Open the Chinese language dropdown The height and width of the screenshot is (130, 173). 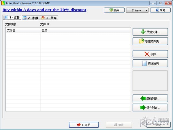click(x=137, y=10)
